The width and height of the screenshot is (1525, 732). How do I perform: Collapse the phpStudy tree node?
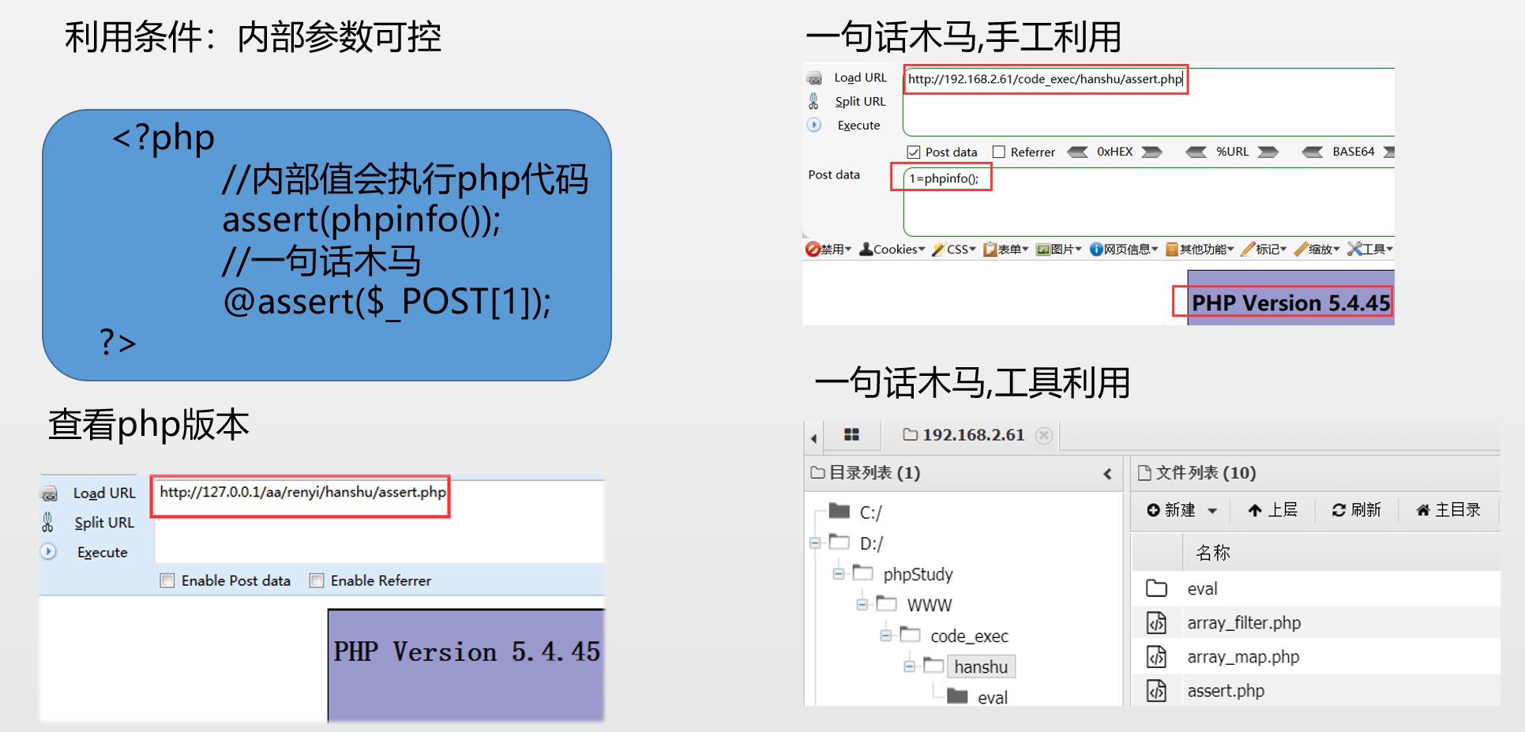tap(839, 573)
